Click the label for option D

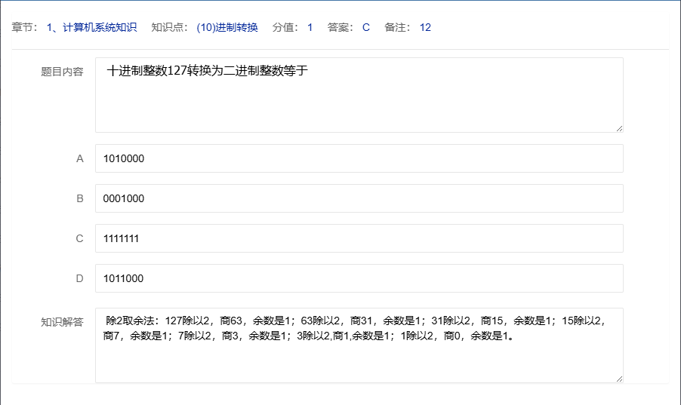79,279
